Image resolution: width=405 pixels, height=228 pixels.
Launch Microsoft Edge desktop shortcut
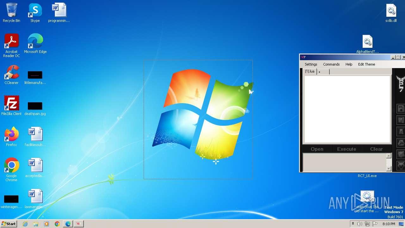coord(35,44)
